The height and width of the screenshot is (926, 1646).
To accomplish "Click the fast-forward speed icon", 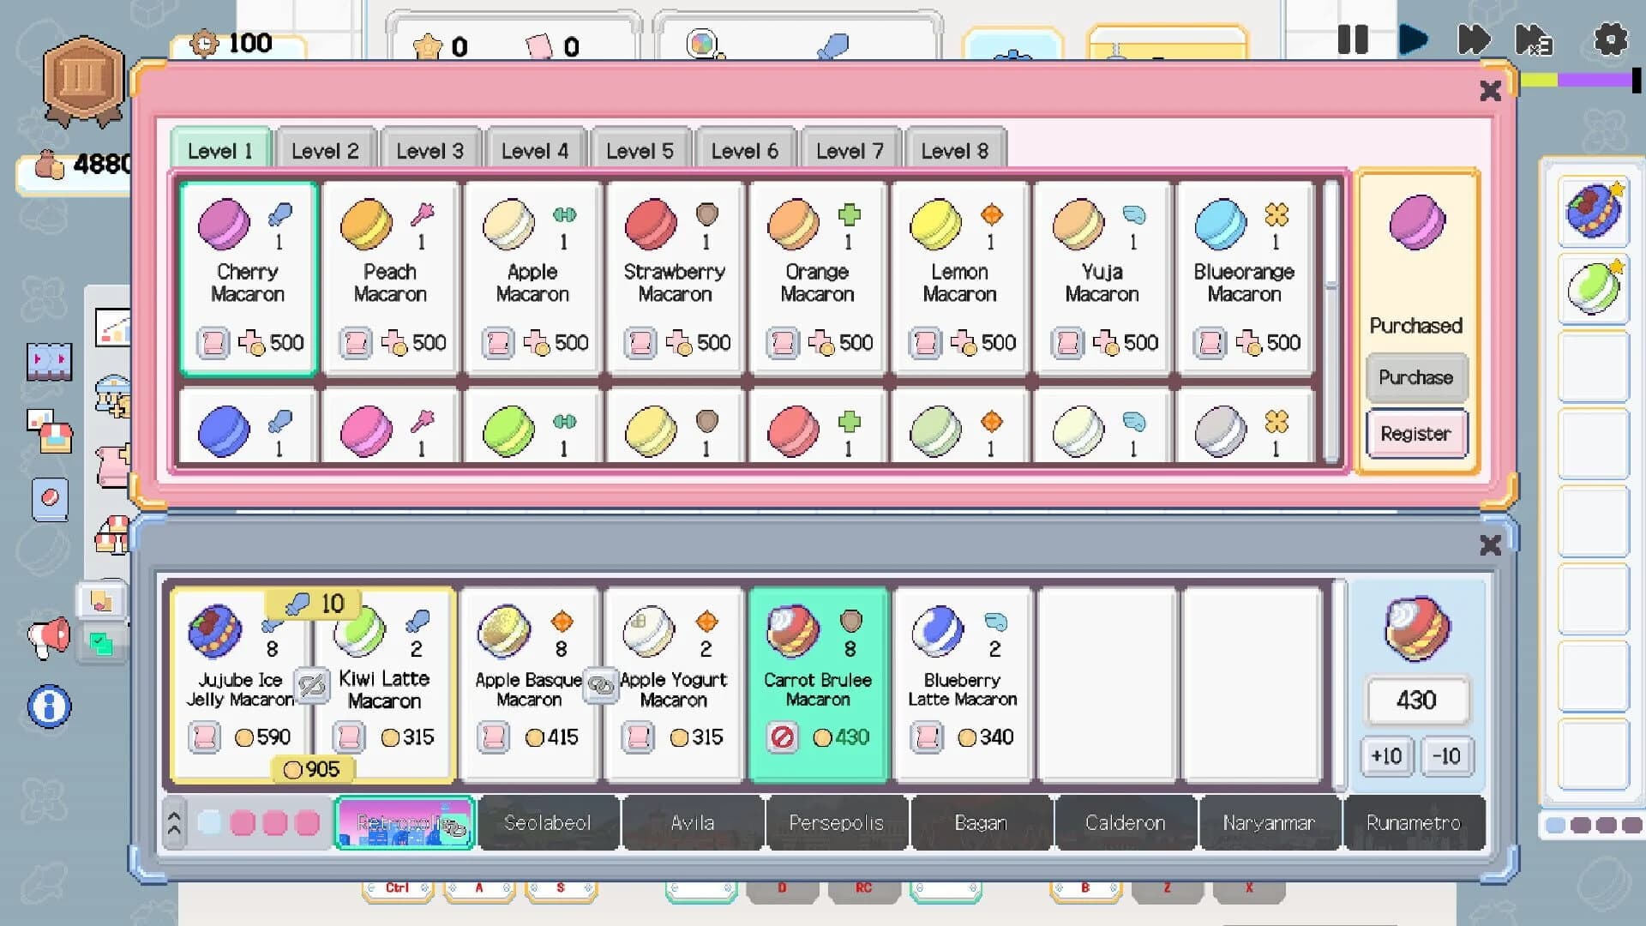I will click(1474, 39).
